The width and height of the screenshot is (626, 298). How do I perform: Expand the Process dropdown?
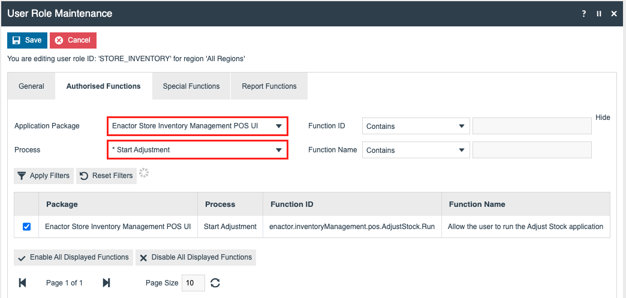[197, 150]
